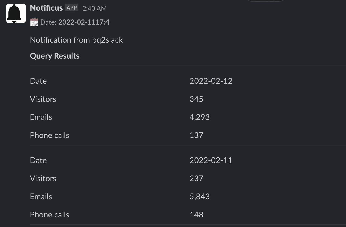Click the partially visible pill button top right

click(265, 1)
